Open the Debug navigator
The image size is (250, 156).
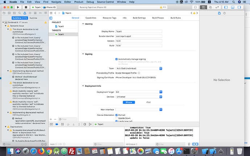pyautogui.click(x=35, y=13)
